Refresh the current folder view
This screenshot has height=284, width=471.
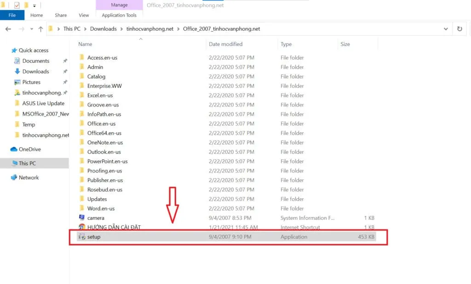point(460,29)
